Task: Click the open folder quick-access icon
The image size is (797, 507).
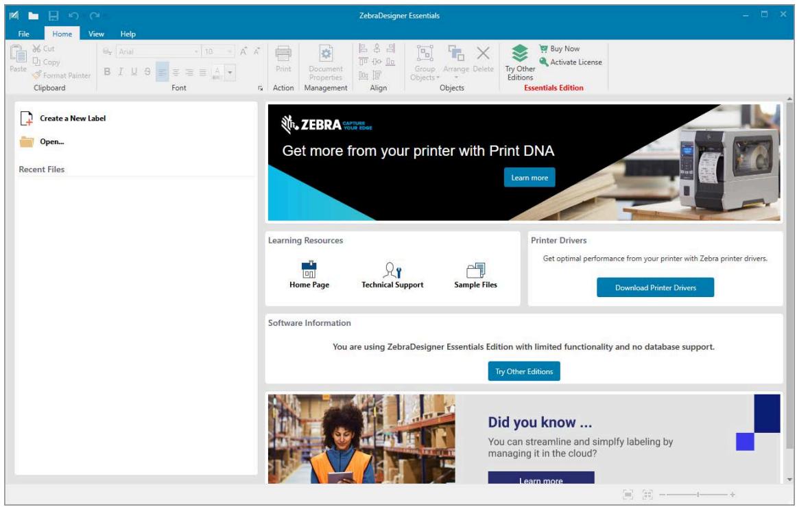Action: 34,16
